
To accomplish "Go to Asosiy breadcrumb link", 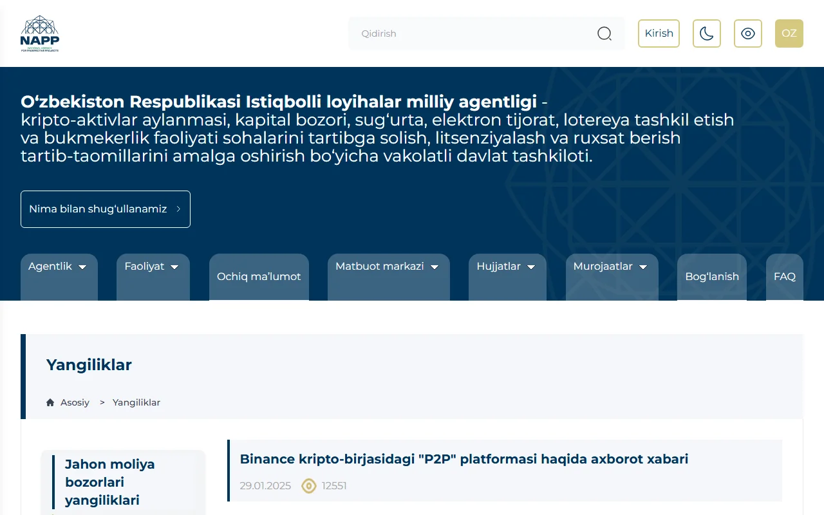I will tap(75, 402).
